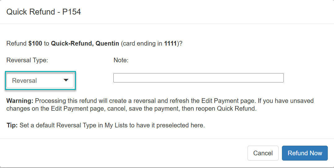Screen dimensions: 334x168
Task: Click the bold $100 refund amount
Action: pyautogui.click(x=35, y=43)
